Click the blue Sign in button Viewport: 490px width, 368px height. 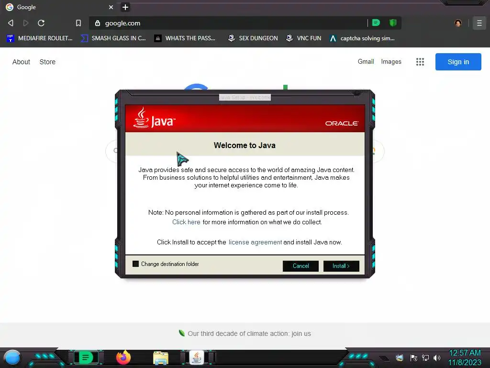458,62
